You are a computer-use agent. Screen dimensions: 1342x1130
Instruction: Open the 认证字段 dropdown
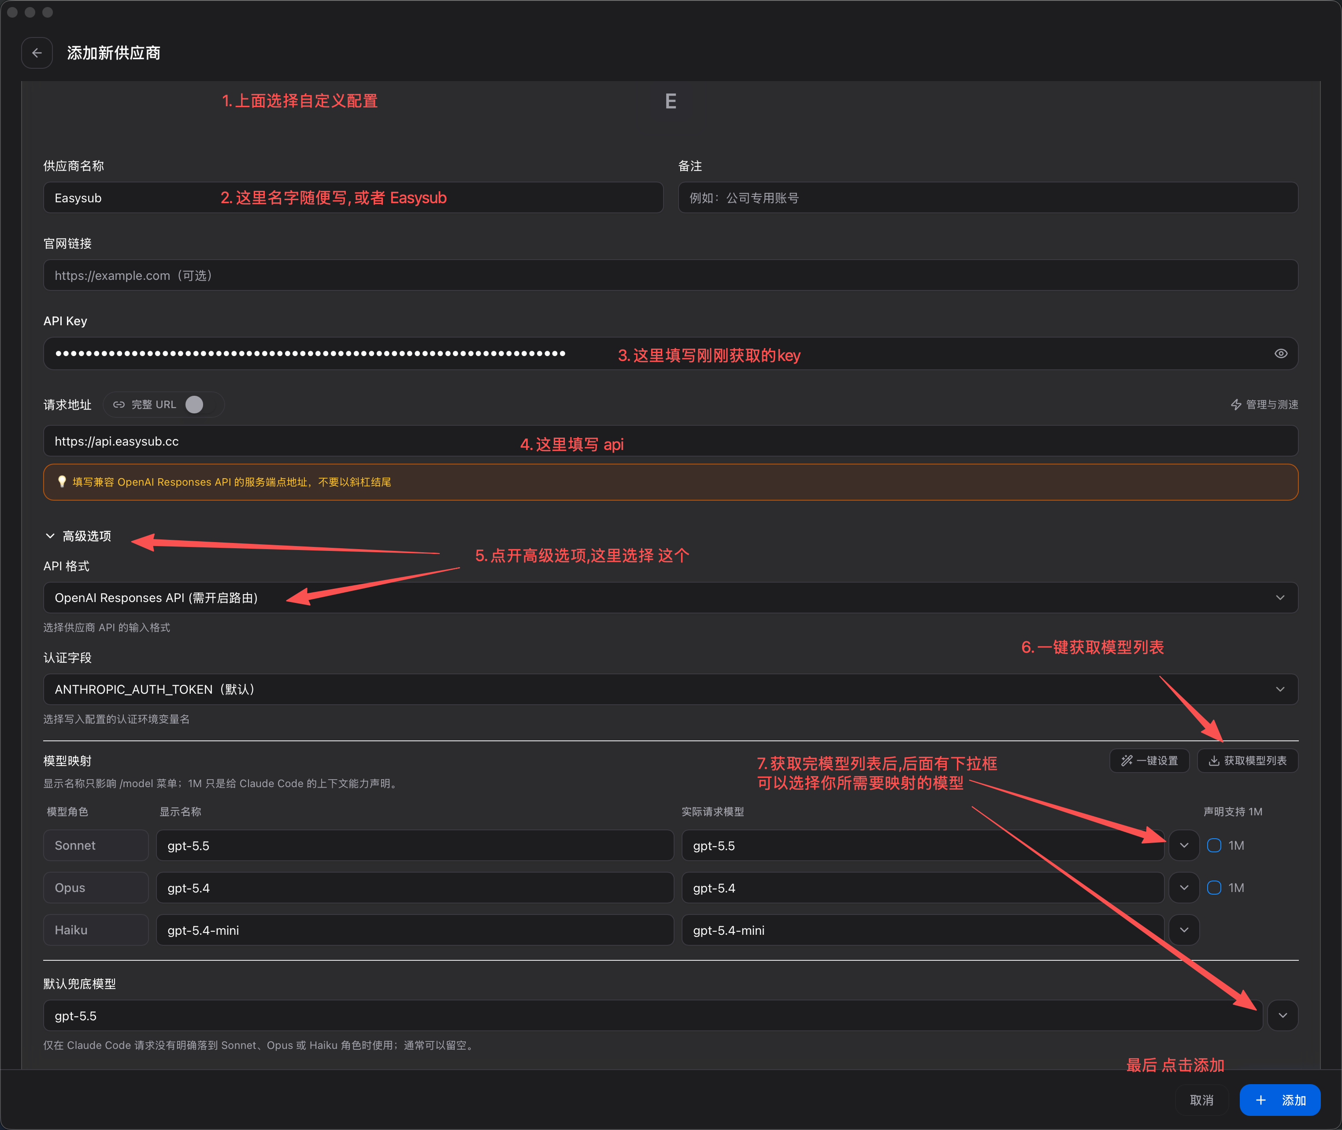(671, 689)
